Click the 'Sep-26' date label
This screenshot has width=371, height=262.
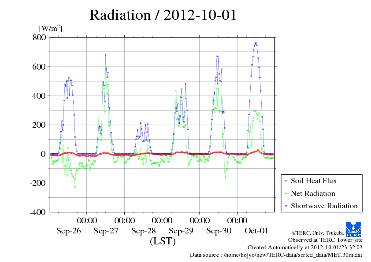69,231
